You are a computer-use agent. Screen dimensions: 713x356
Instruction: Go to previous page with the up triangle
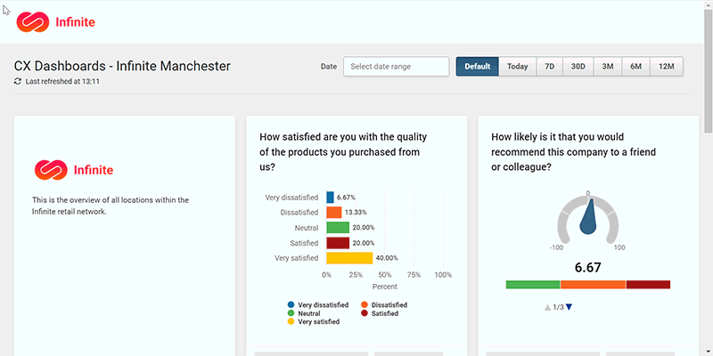click(x=547, y=308)
